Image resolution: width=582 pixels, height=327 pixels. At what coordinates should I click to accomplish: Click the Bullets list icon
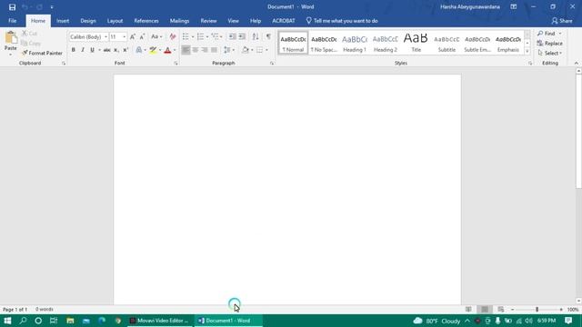coord(186,36)
